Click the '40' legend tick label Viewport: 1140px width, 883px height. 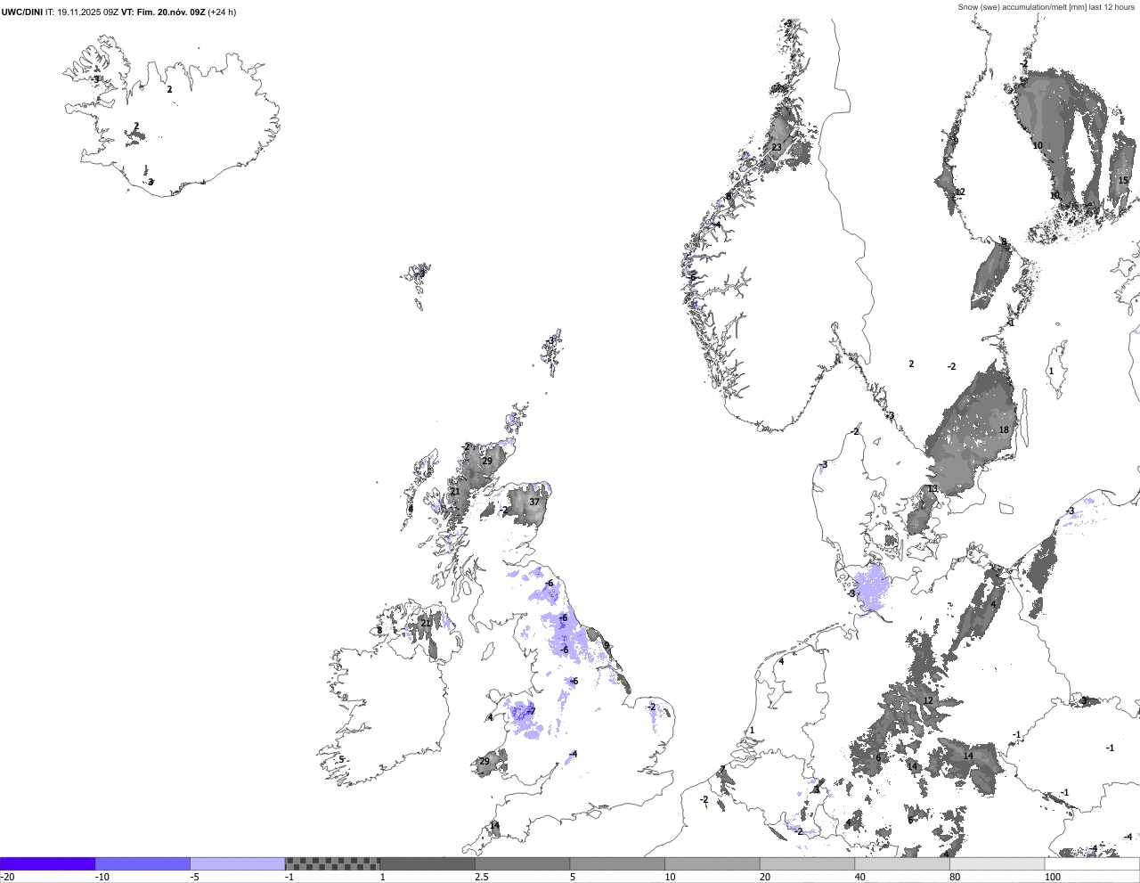859,877
